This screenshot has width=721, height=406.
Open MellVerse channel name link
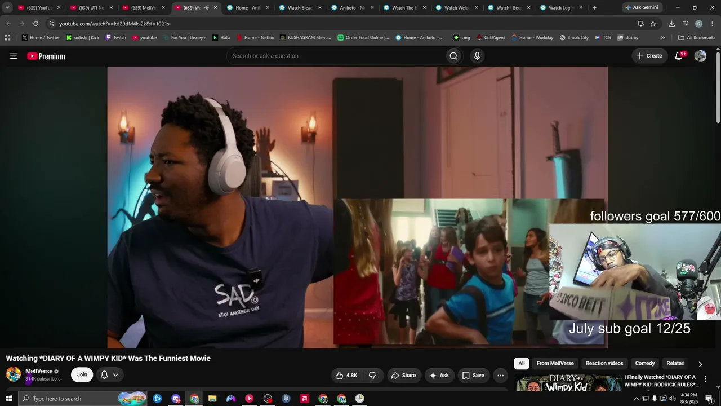tap(39, 371)
